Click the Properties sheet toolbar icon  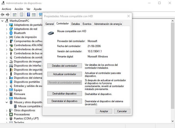(x=21, y=15)
